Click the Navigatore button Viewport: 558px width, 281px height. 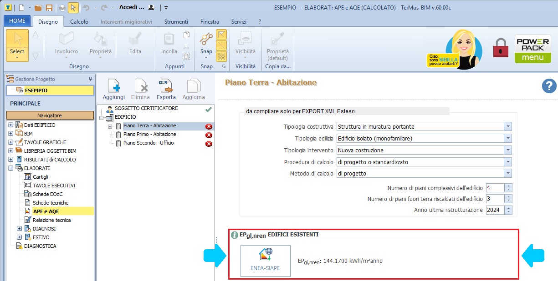pos(50,115)
